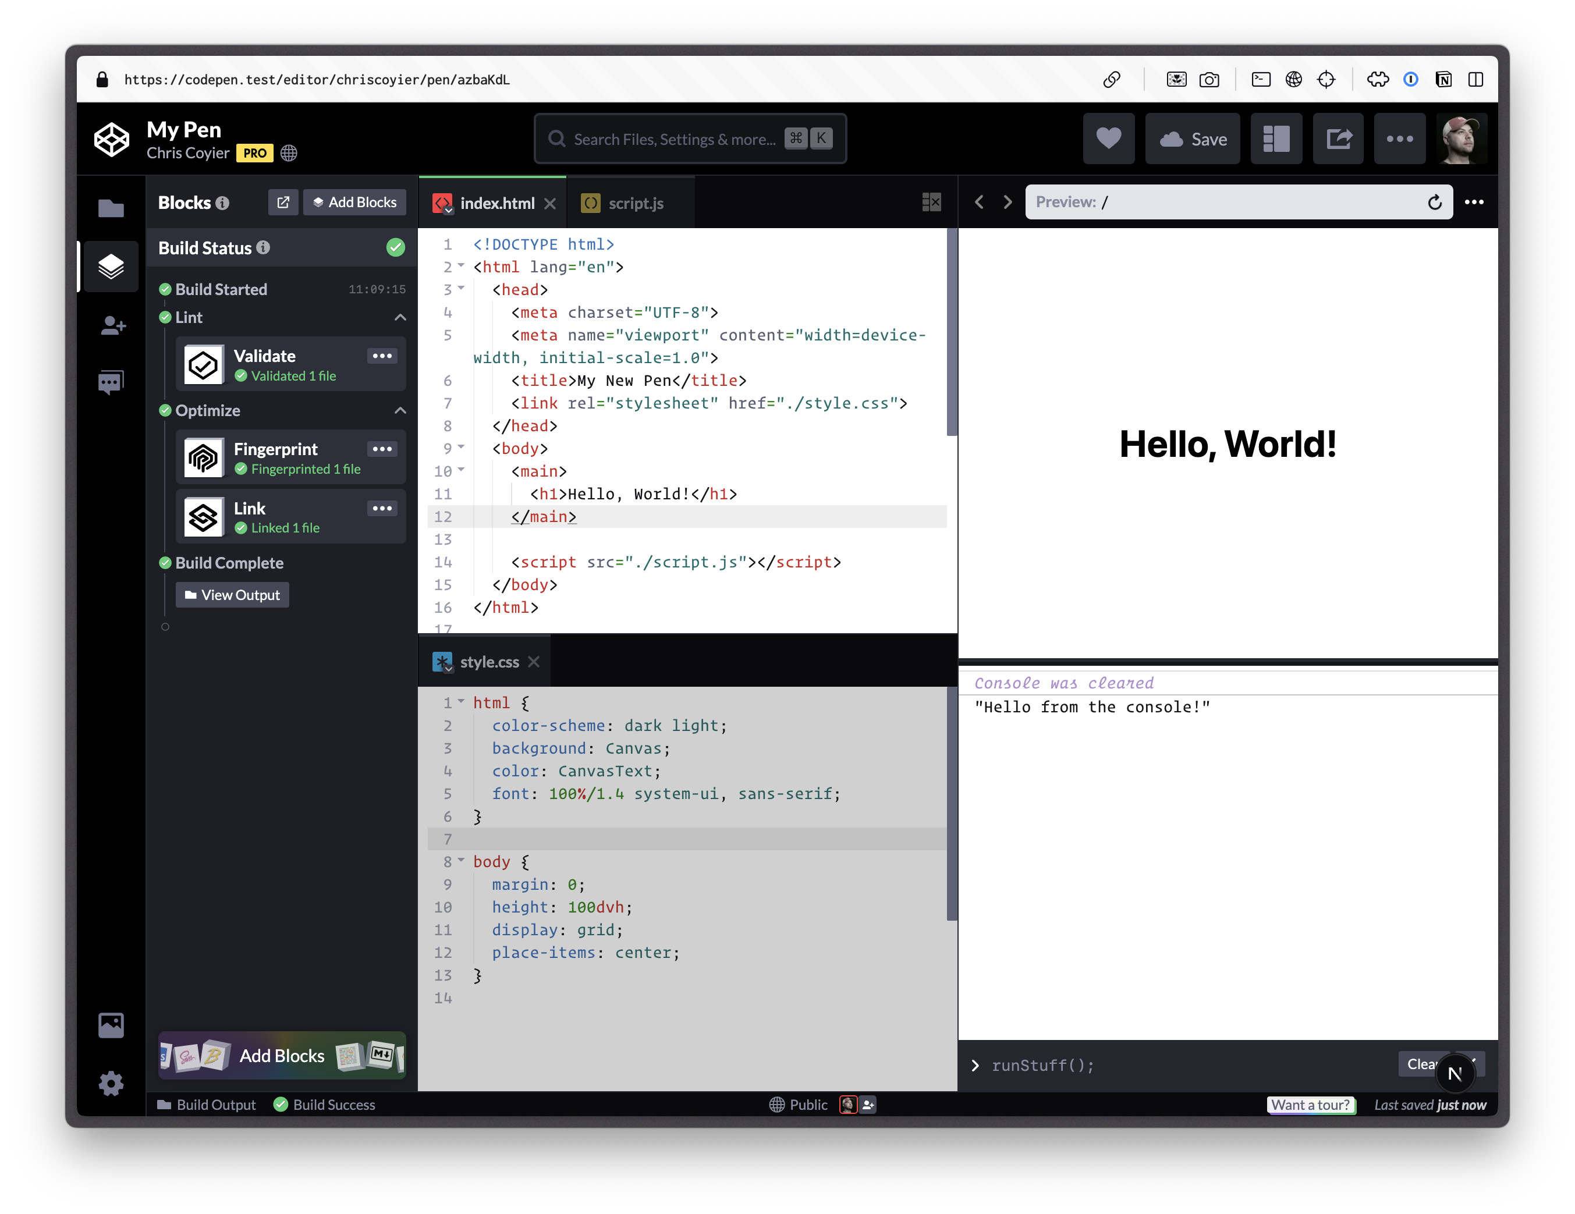Viewport: 1575px width, 1214px height.
Task: Collapse the Lint section chevron
Action: click(x=400, y=317)
